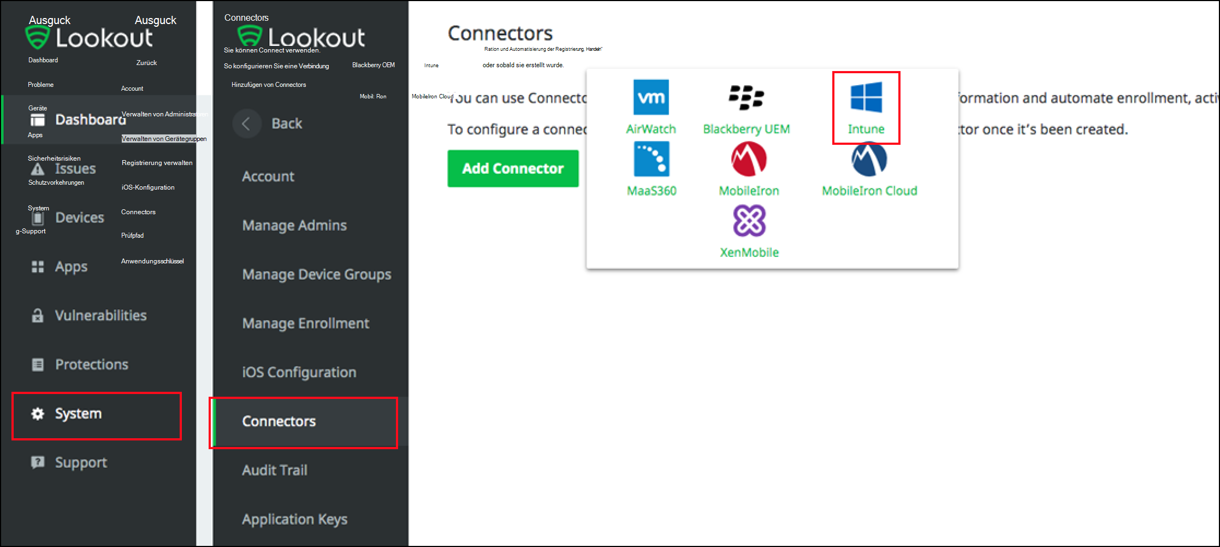Click the AirWatch label link
The image size is (1220, 547).
651,129
